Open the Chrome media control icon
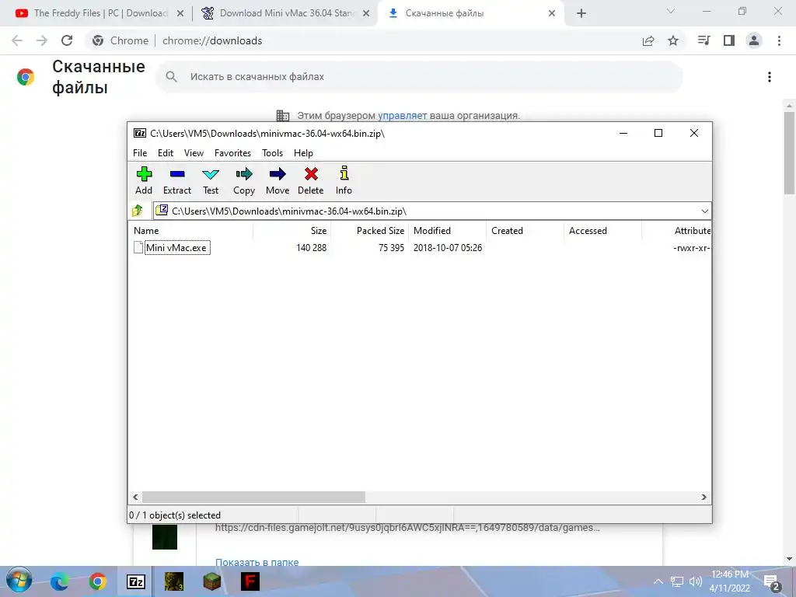This screenshot has width=796, height=597. (x=704, y=40)
